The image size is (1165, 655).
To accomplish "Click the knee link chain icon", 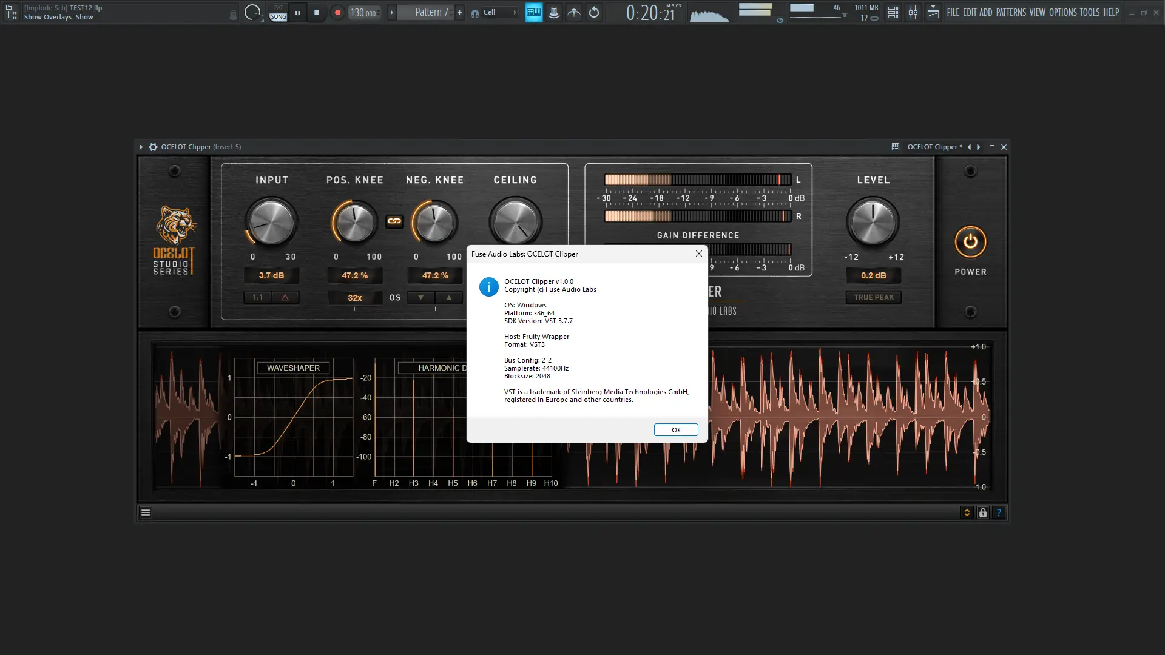I will (394, 221).
